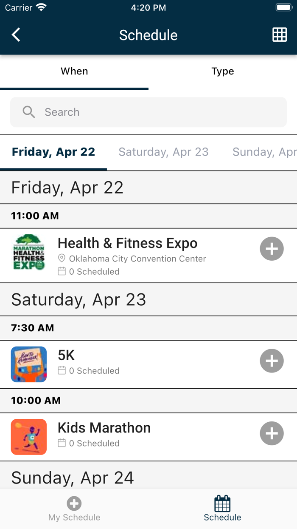Tap the Schedule calendar icon at bottom
297x529 pixels.
point(222,504)
